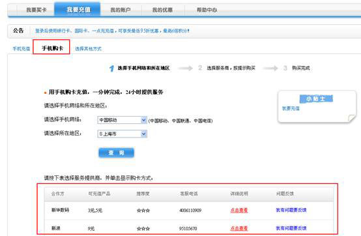This screenshot has height=236, width=361.
Task: Read the blue announcement link beside 公告
Action: point(112,31)
